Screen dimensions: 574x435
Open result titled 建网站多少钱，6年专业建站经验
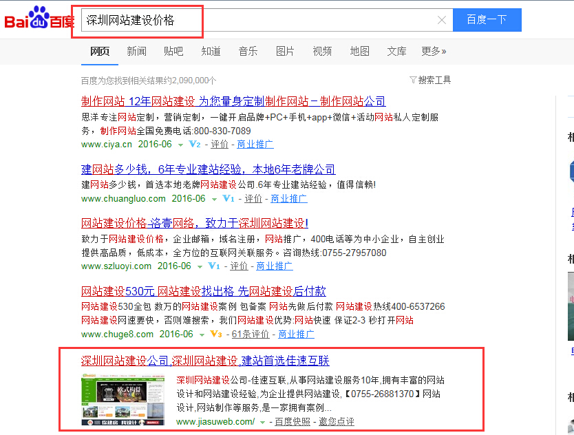(x=209, y=169)
